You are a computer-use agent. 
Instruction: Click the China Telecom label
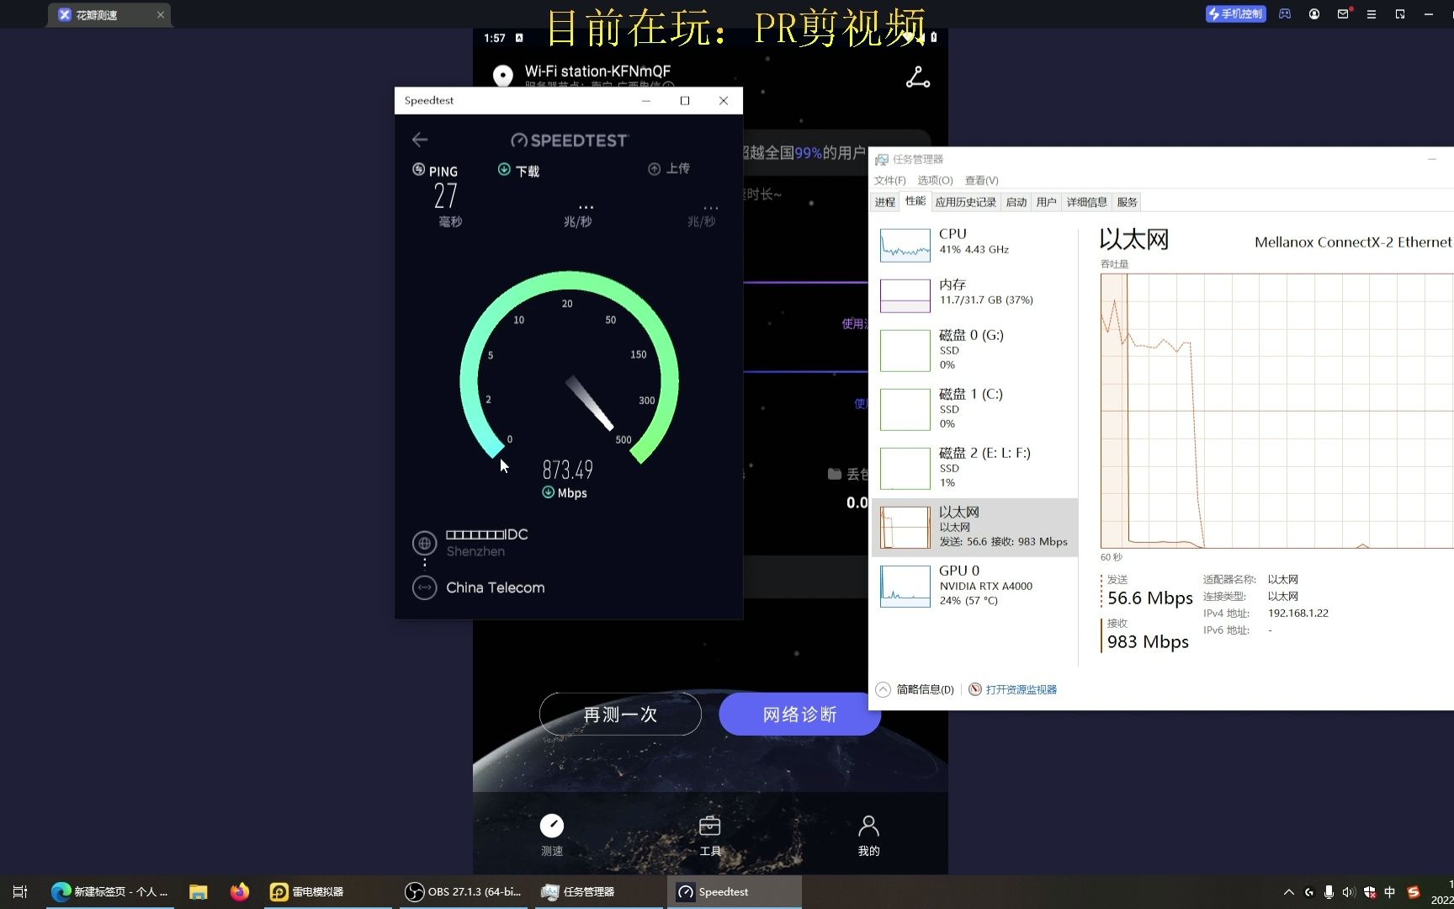coord(496,587)
